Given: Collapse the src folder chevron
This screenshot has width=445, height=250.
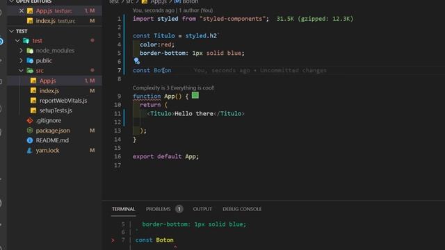Looking at the screenshot, I should (22, 70).
